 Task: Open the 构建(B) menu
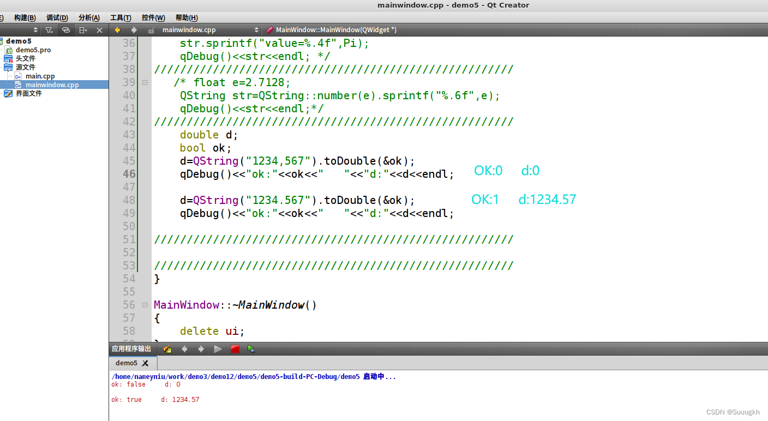[x=25, y=18]
